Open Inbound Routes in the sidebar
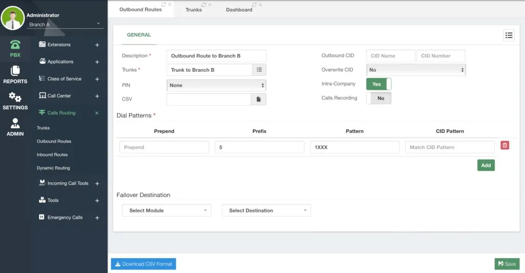Screen dimensions: 525x273 coord(52,155)
